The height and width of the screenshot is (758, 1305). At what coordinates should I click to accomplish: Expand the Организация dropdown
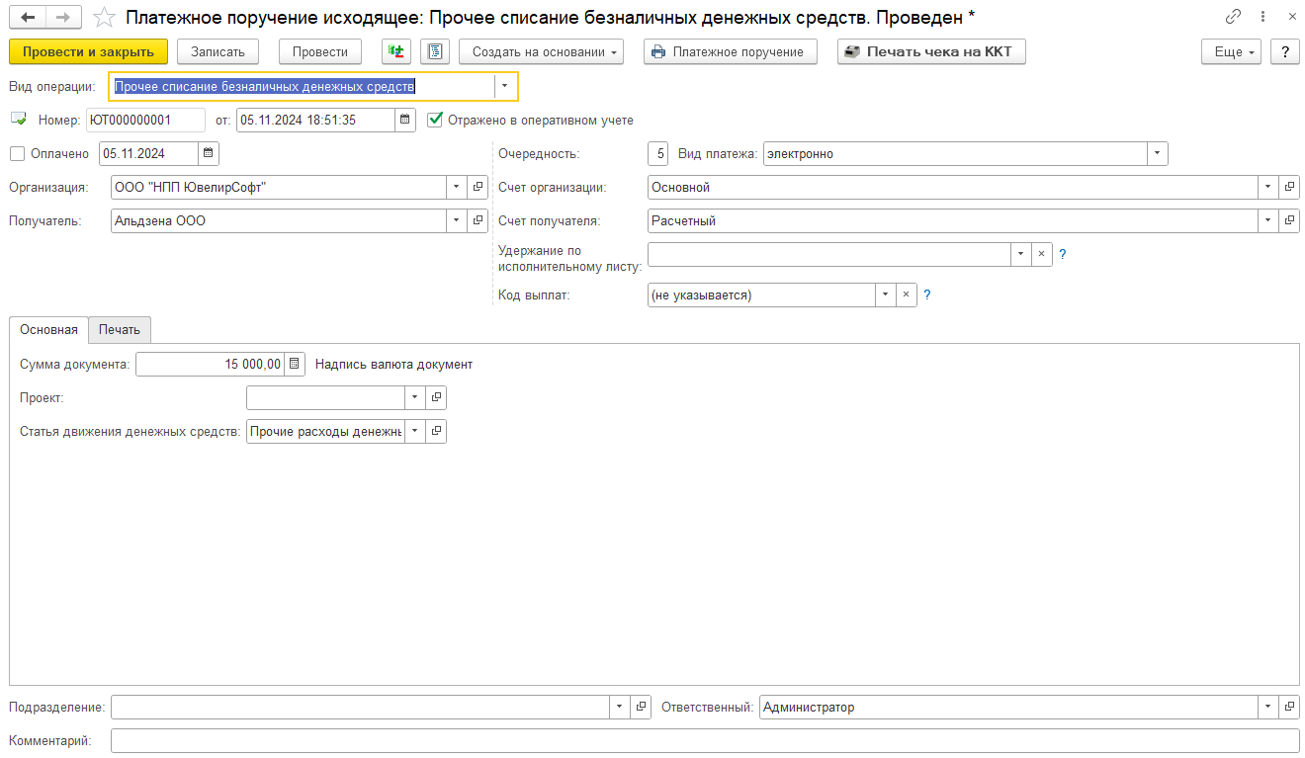click(x=457, y=187)
